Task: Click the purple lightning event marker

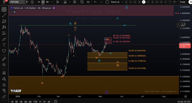Action: [x=107, y=92]
